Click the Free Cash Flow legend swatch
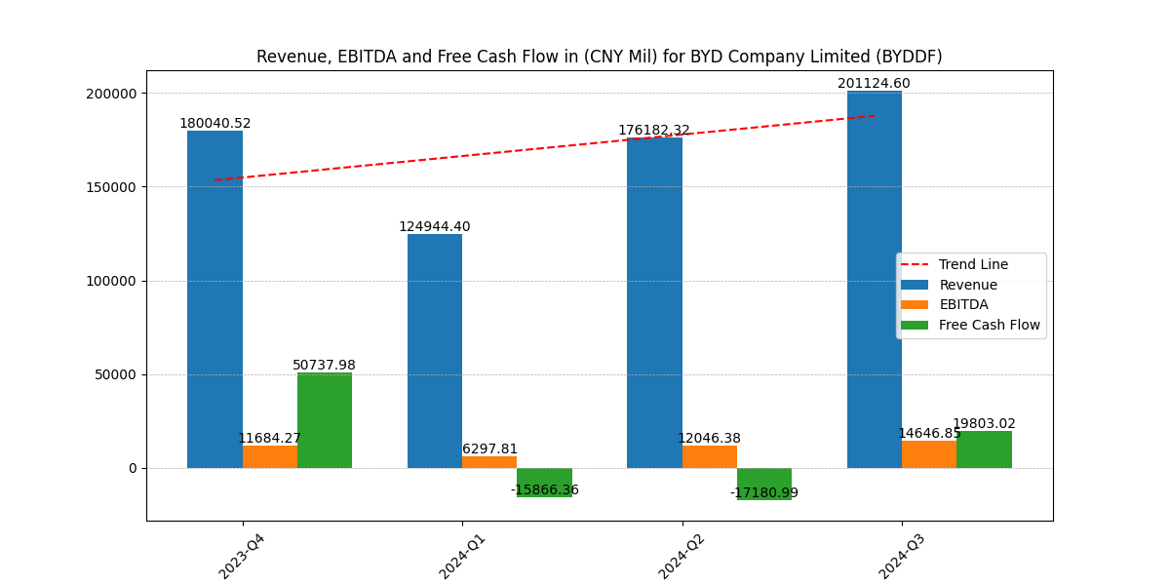 pyautogui.click(x=916, y=325)
